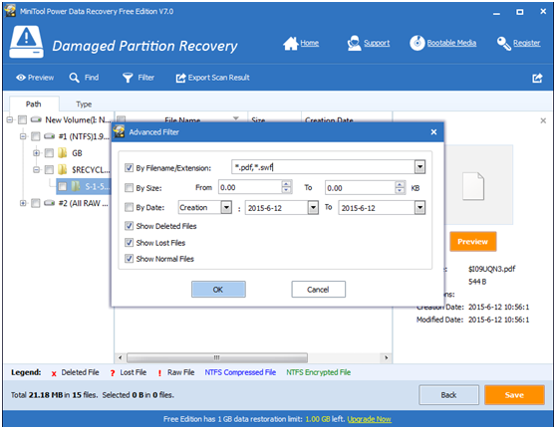Enable the By Size checkbox
Viewport: 556px width, 429px height.
click(x=130, y=188)
